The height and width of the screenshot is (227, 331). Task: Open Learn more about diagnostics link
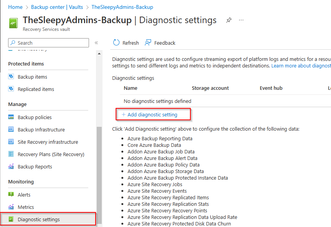tap(301, 66)
